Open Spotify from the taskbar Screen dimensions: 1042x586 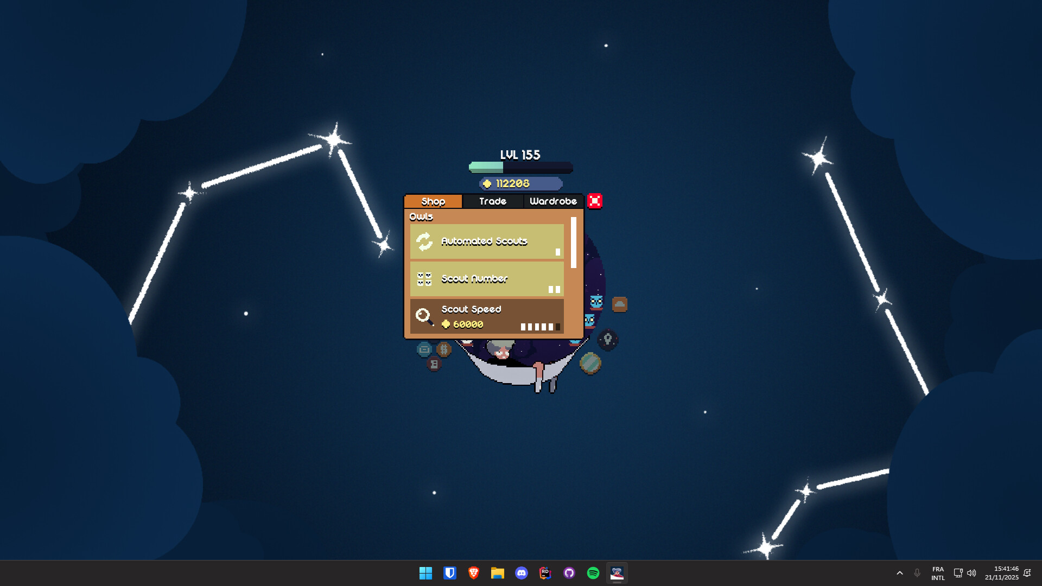(x=593, y=573)
